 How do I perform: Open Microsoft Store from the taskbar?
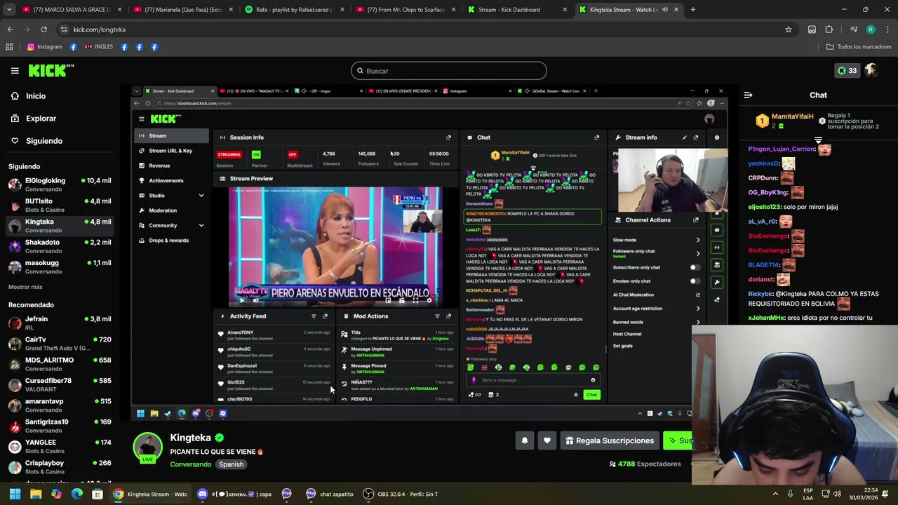pyautogui.click(x=98, y=494)
